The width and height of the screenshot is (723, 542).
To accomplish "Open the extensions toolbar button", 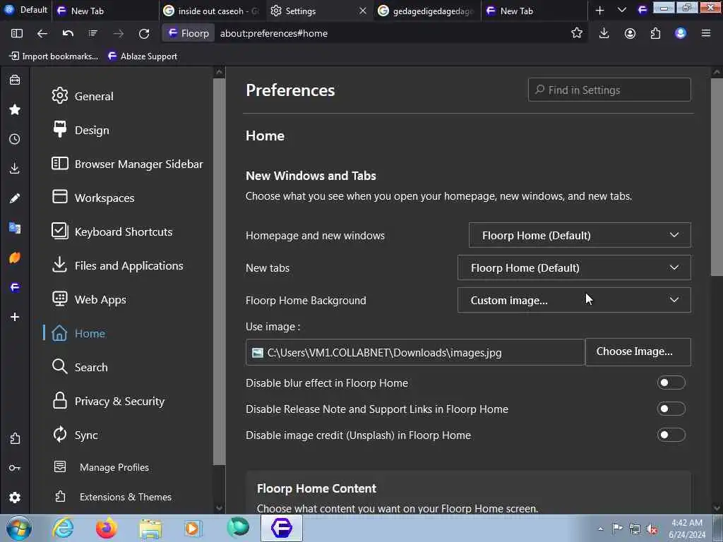I will tap(655, 33).
